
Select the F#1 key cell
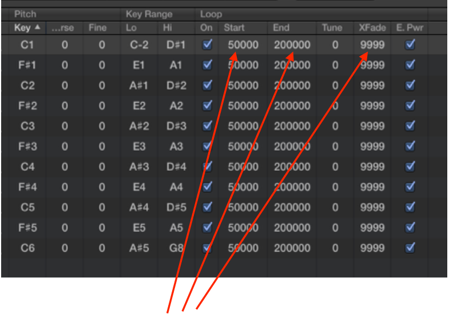[27, 65]
